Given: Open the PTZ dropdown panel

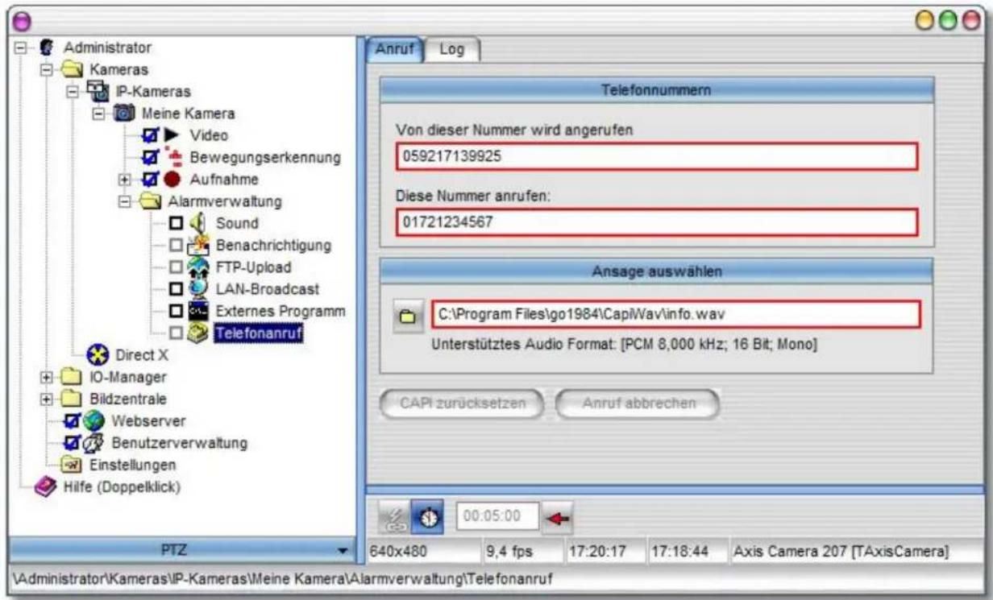Looking at the screenshot, I should coord(182,549).
